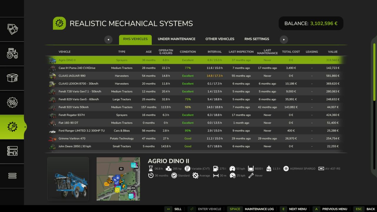Screen dimensions: 377x212
Task: Click the Agrio Dino II vehicle thumbnail
Action: pyautogui.click(x=68, y=179)
